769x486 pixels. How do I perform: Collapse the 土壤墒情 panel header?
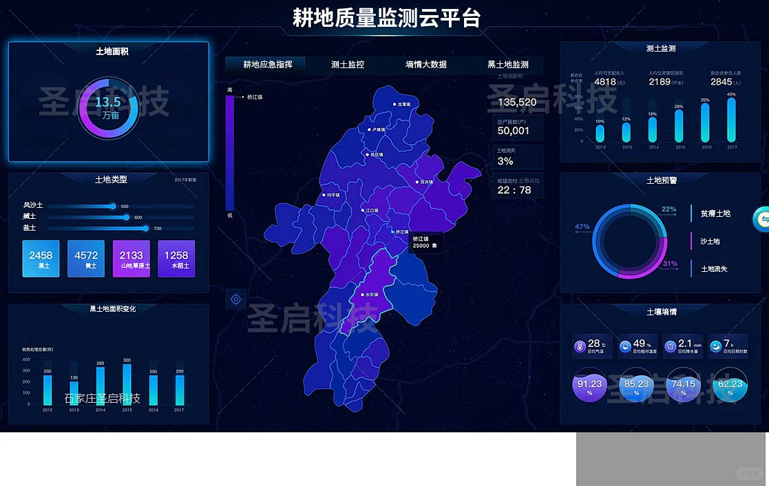[x=661, y=311]
